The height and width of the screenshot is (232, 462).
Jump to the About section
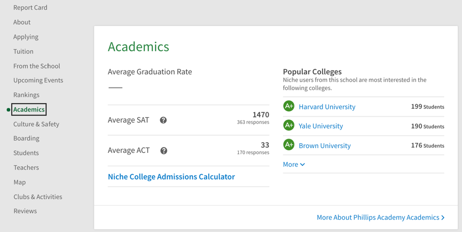(22, 22)
